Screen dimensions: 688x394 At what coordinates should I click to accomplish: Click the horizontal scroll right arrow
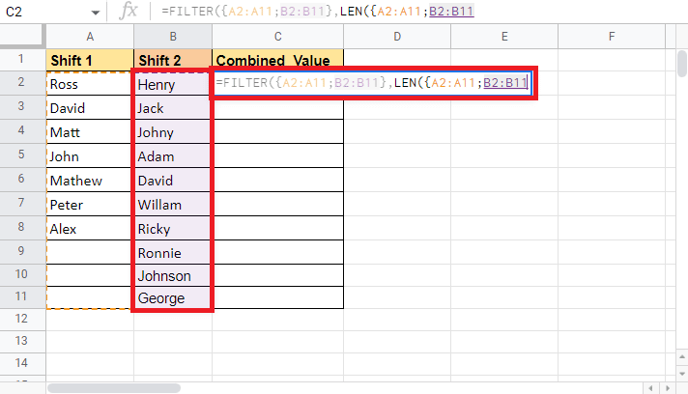(x=667, y=388)
